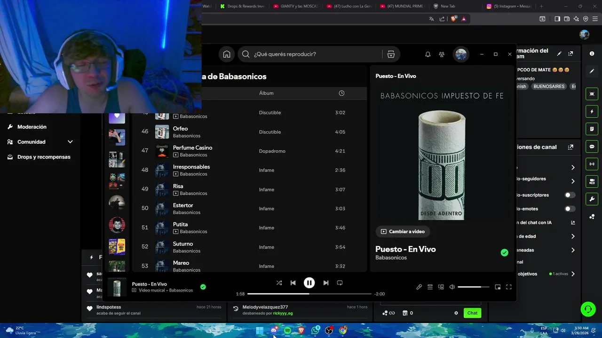
Task: Expand the edad settings chevron
Action: 573,237
